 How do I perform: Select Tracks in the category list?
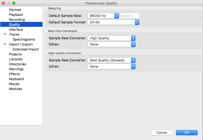(x=14, y=34)
